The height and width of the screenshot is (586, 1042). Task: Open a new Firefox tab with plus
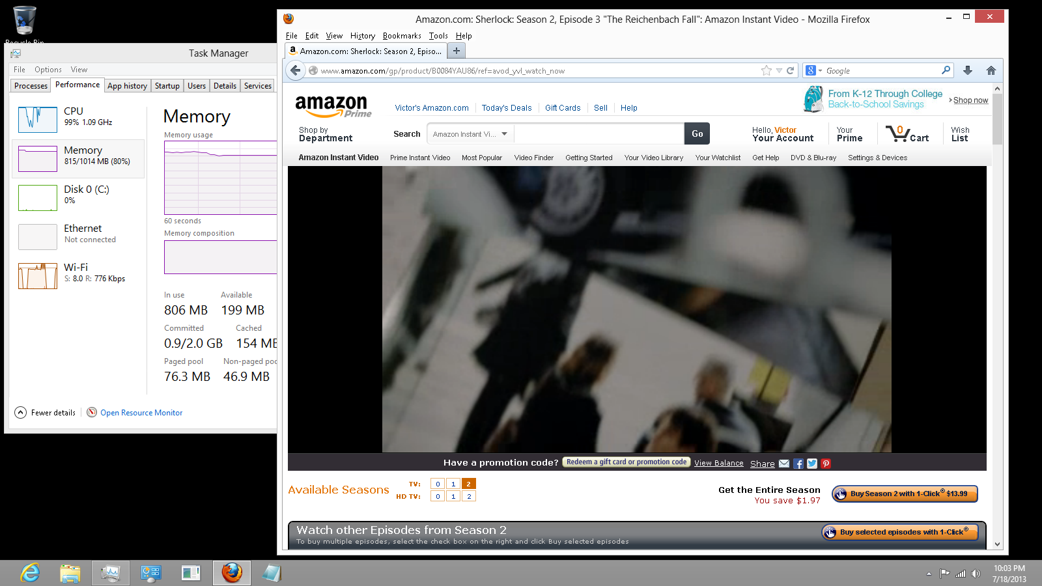pyautogui.click(x=457, y=51)
